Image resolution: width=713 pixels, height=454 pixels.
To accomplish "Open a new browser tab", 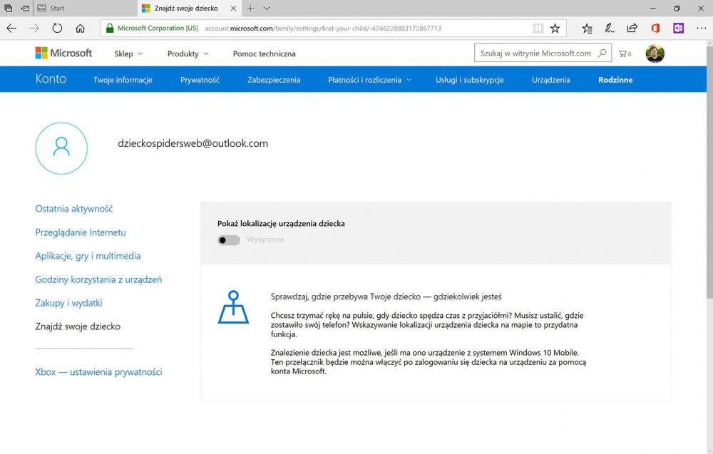I will [250, 8].
